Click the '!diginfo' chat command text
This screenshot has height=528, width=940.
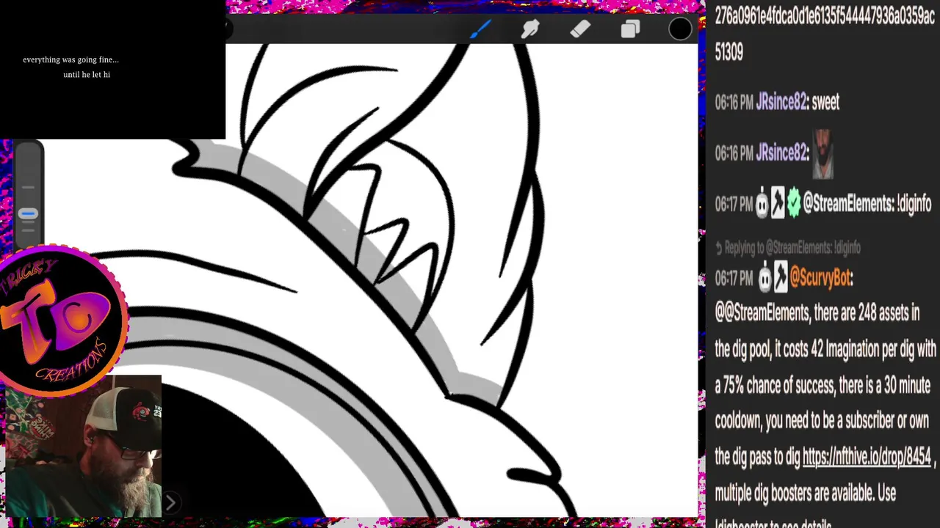point(914,203)
